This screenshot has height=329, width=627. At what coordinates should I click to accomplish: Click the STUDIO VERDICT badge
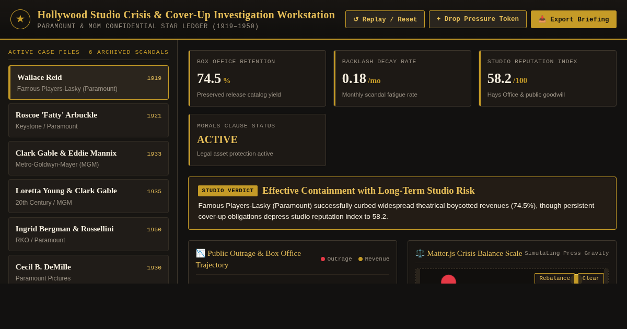click(228, 191)
